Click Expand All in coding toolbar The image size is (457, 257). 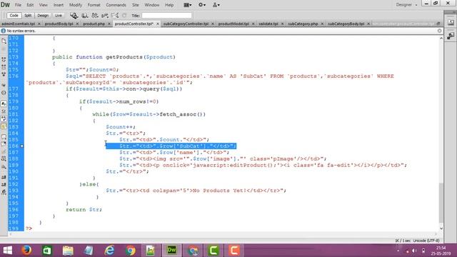4,74
